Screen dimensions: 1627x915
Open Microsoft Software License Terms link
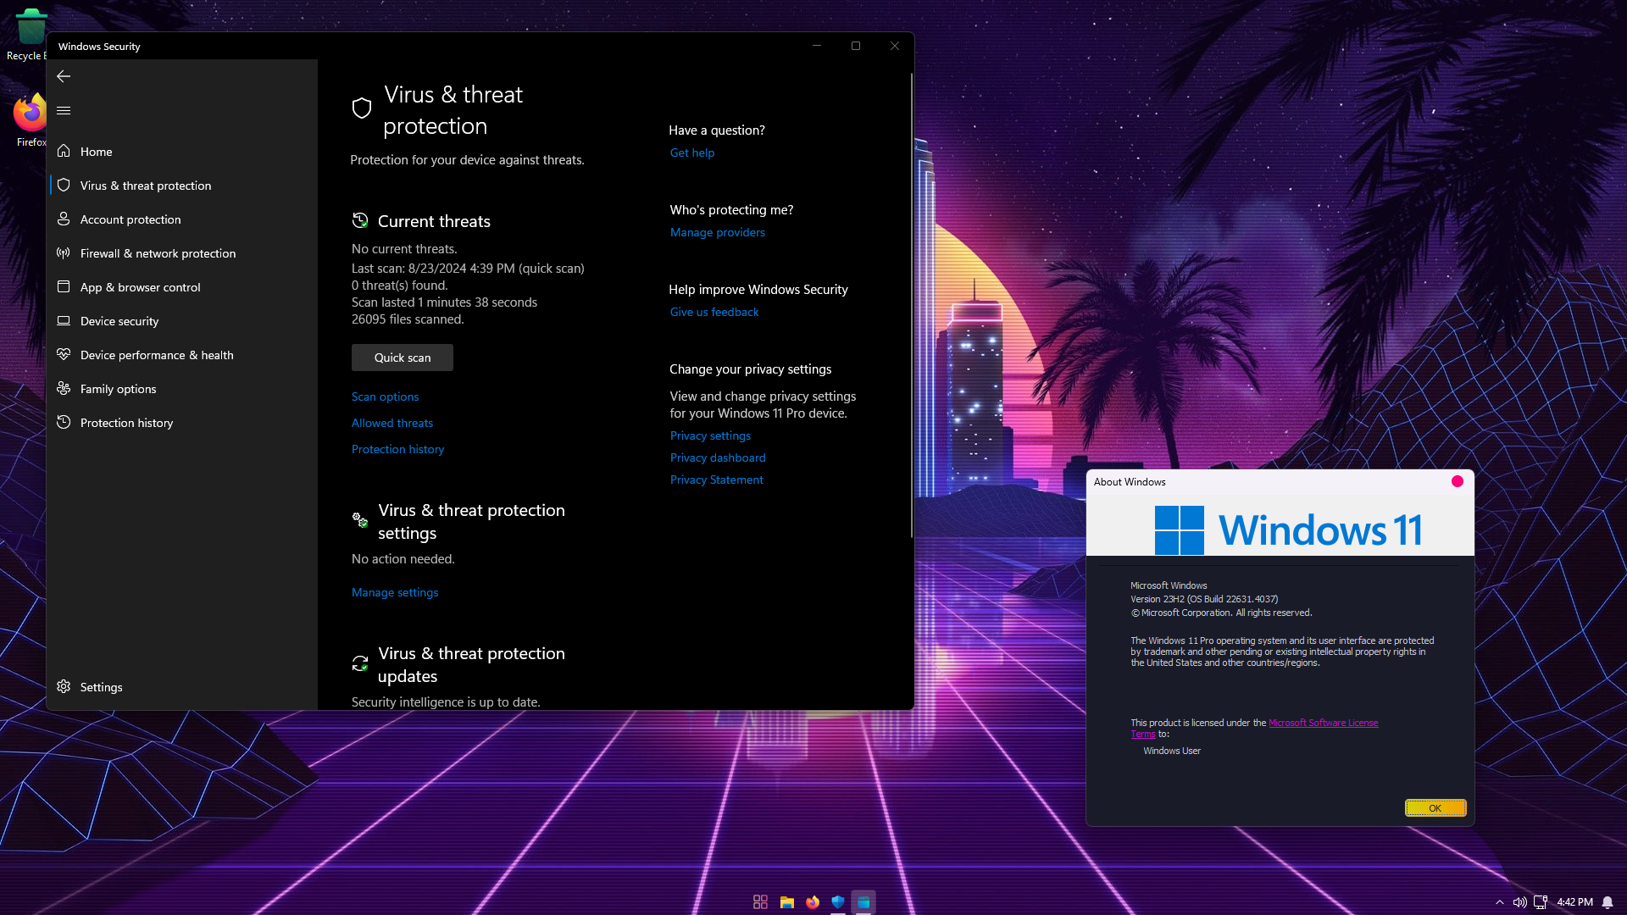(1323, 723)
